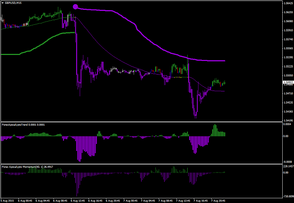294x203 pixels.
Task: Click the -0.0008 trend scale value
Action: pos(287,161)
